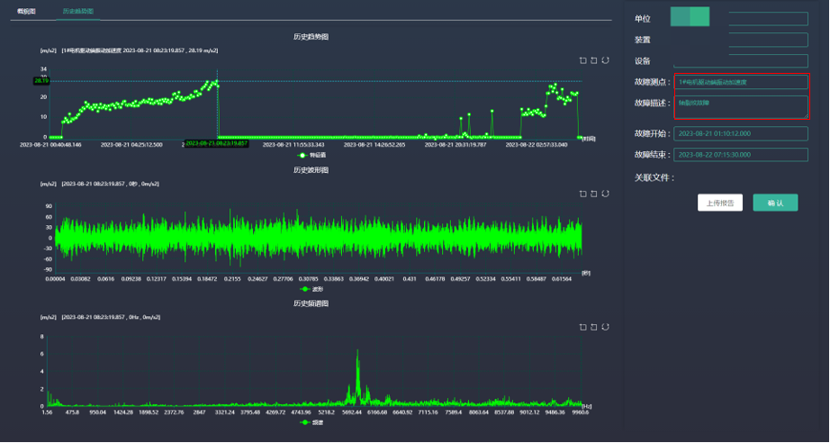Image resolution: width=830 pixels, height=443 pixels.
Task: Restore the 历史趋势图 chart view
Action: (606, 60)
